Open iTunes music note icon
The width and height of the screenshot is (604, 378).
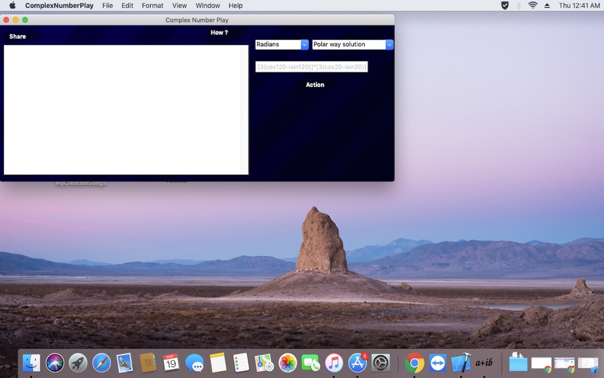pyautogui.click(x=334, y=363)
